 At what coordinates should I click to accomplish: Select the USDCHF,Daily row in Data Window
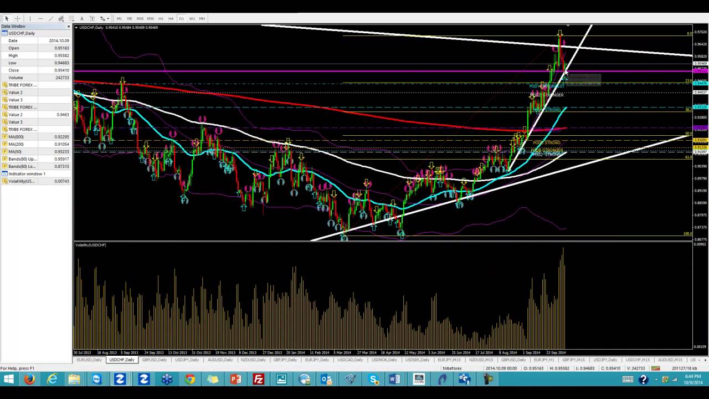[x=36, y=33]
